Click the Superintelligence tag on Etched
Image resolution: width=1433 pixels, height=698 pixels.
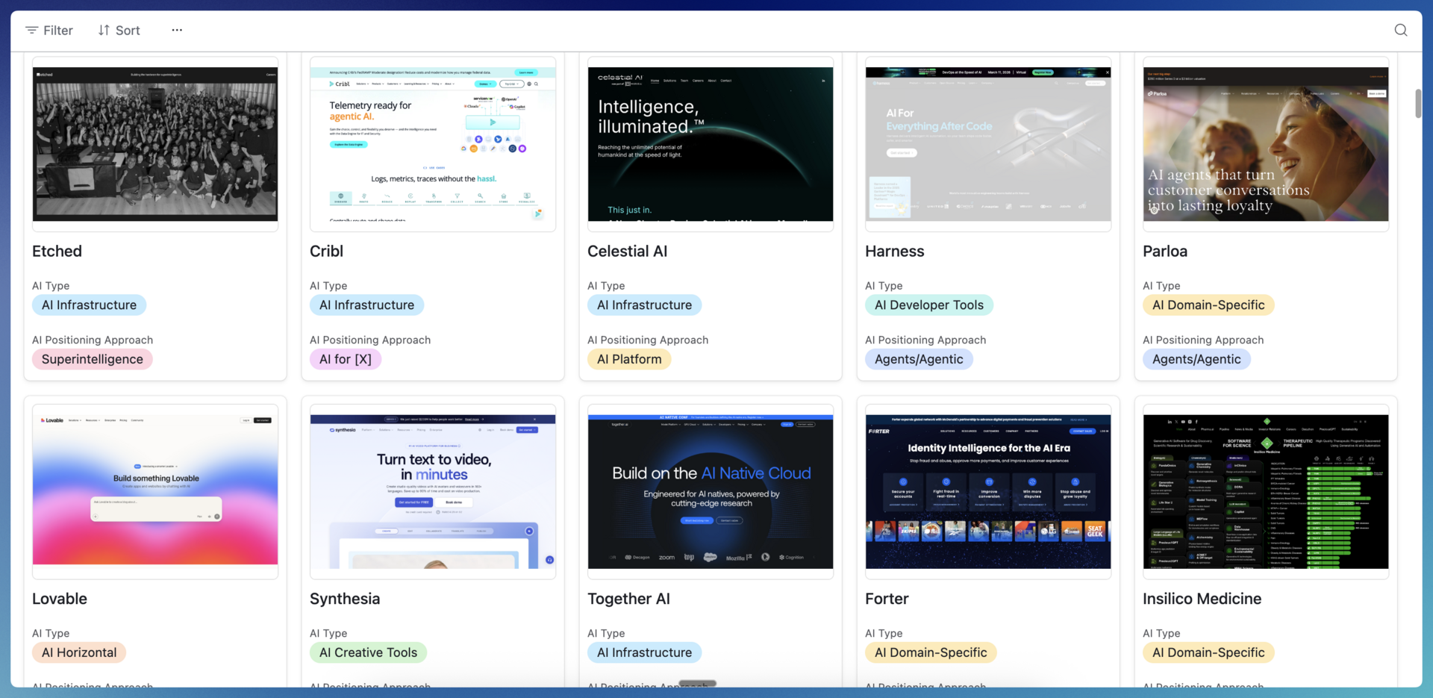[x=93, y=359]
